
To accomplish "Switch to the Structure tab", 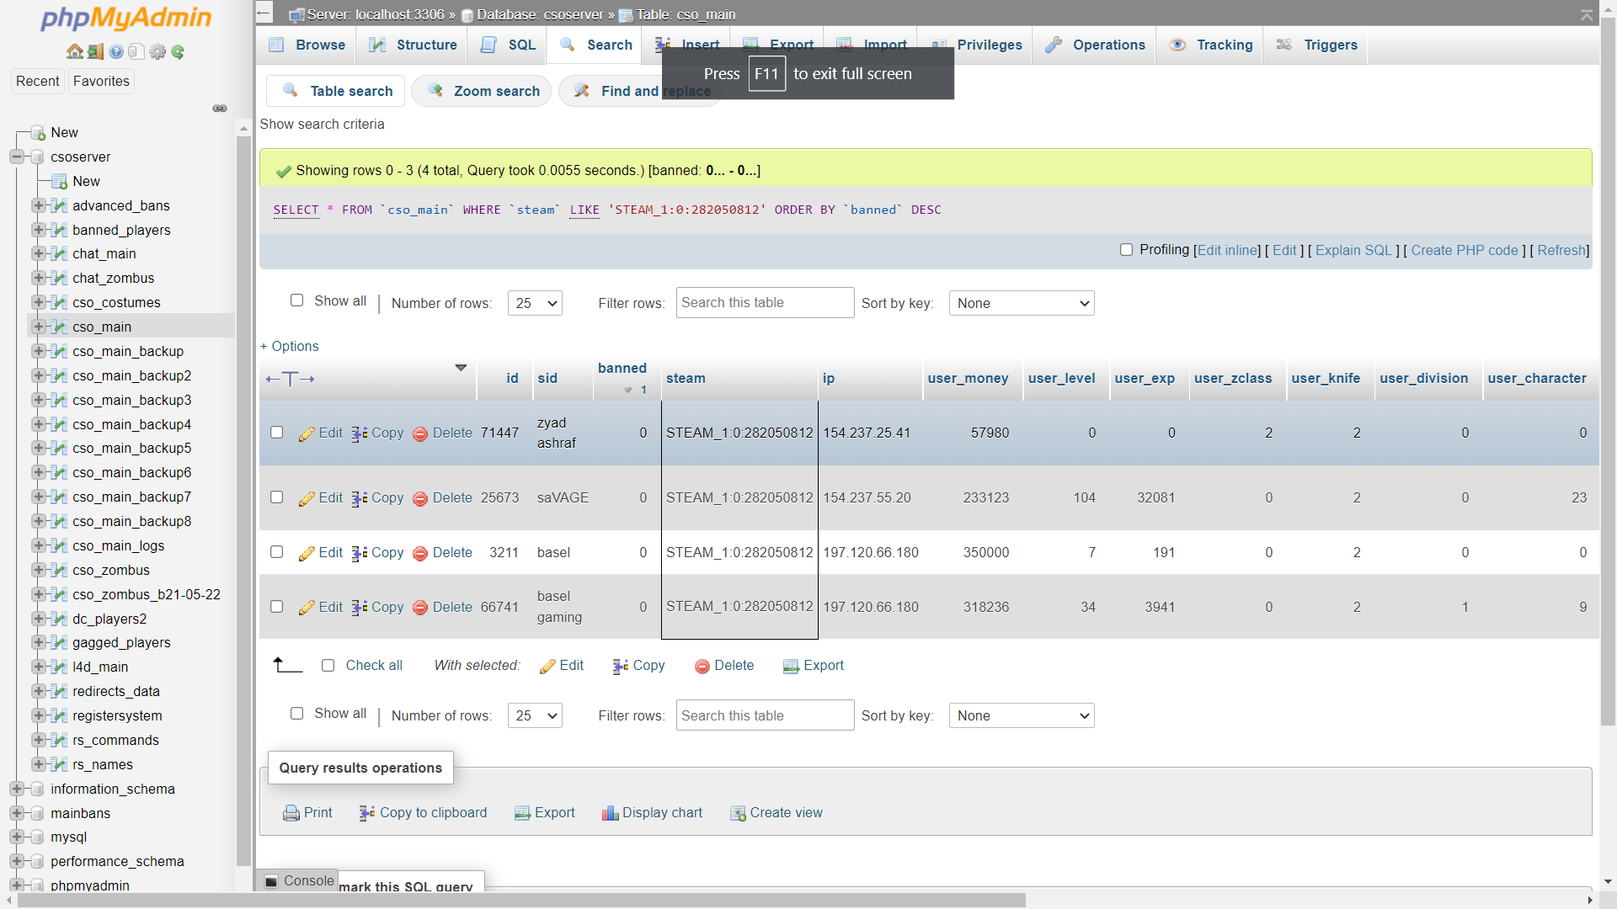I will pos(413,45).
